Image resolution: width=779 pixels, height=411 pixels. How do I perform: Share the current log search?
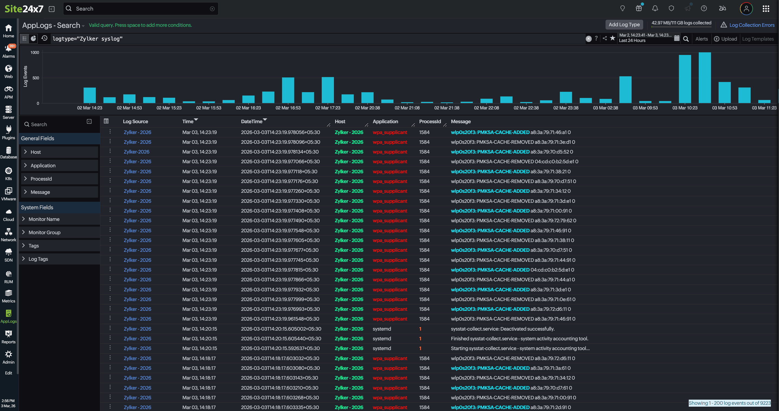tap(604, 39)
